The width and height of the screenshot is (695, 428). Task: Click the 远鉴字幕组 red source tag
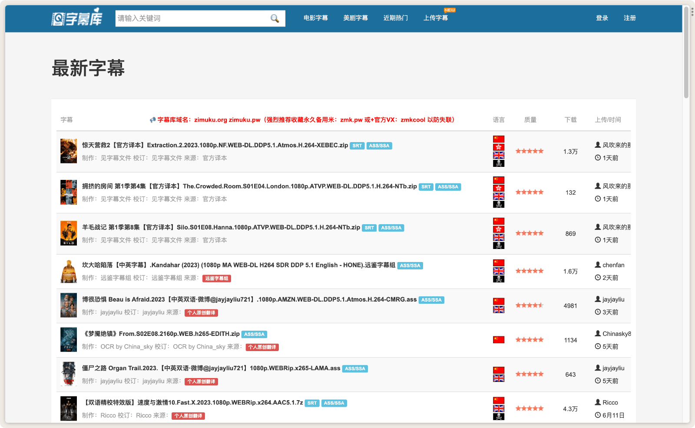pos(216,279)
